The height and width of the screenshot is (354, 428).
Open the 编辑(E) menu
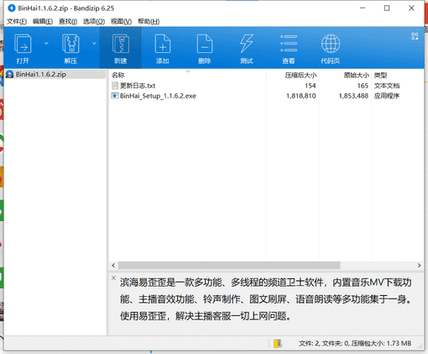(43, 22)
